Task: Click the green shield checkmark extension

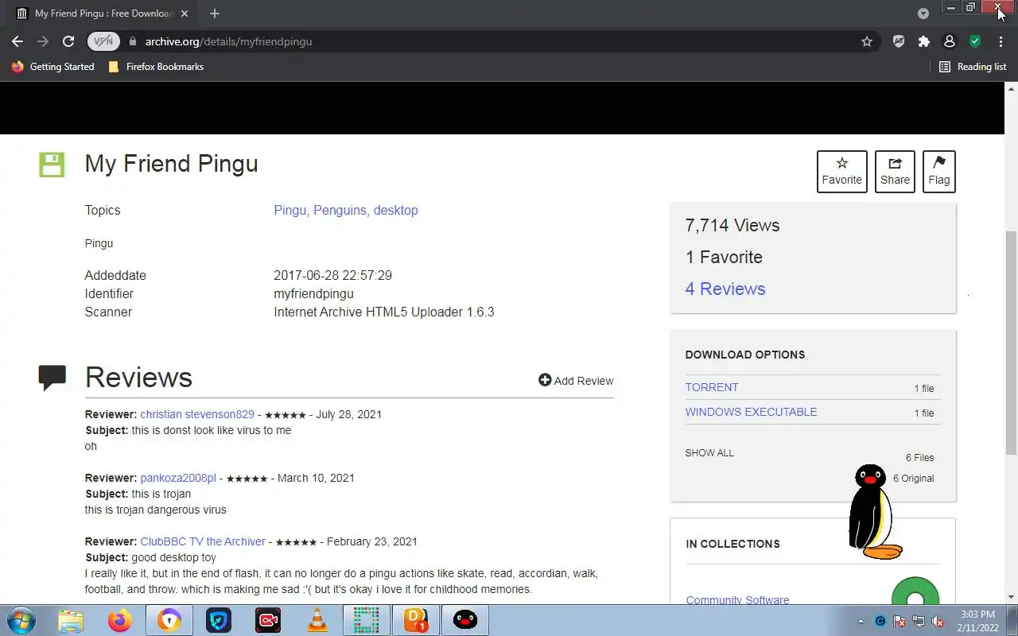Action: coord(975,41)
